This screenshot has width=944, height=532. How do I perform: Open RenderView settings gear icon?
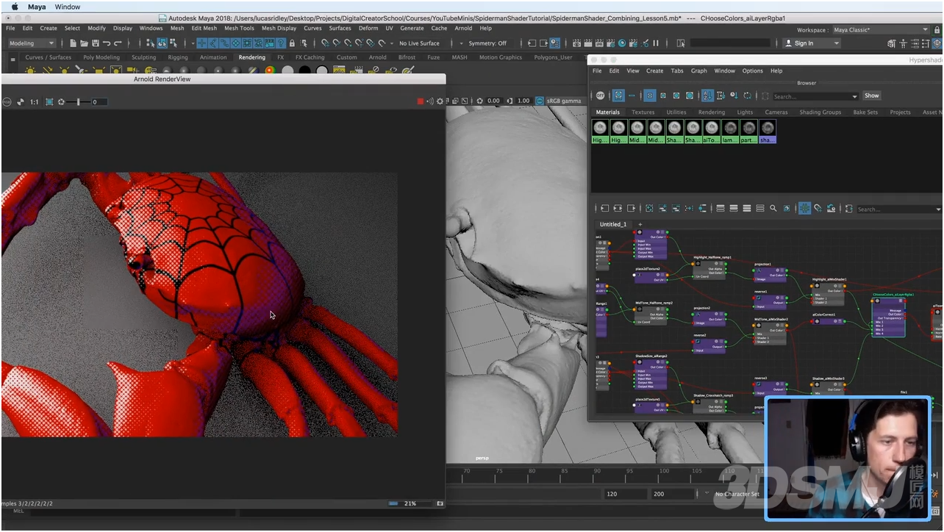(x=440, y=101)
